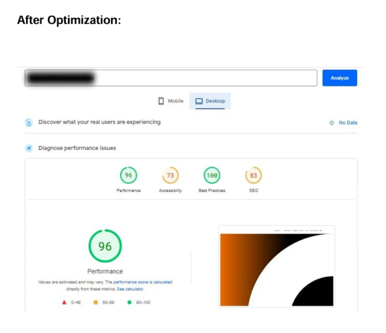Image resolution: width=386 pixels, height=333 pixels.
Task: Click 'Diagnose performance issues' heading
Action: pyautogui.click(x=77, y=148)
